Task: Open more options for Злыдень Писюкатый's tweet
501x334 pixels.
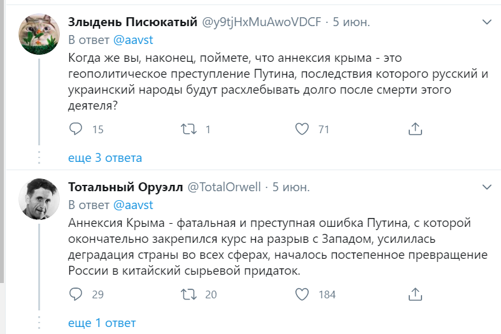Action: tap(486, 23)
